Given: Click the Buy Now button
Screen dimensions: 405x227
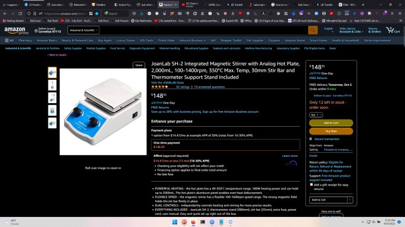Looking at the screenshot, I should point(331,131).
